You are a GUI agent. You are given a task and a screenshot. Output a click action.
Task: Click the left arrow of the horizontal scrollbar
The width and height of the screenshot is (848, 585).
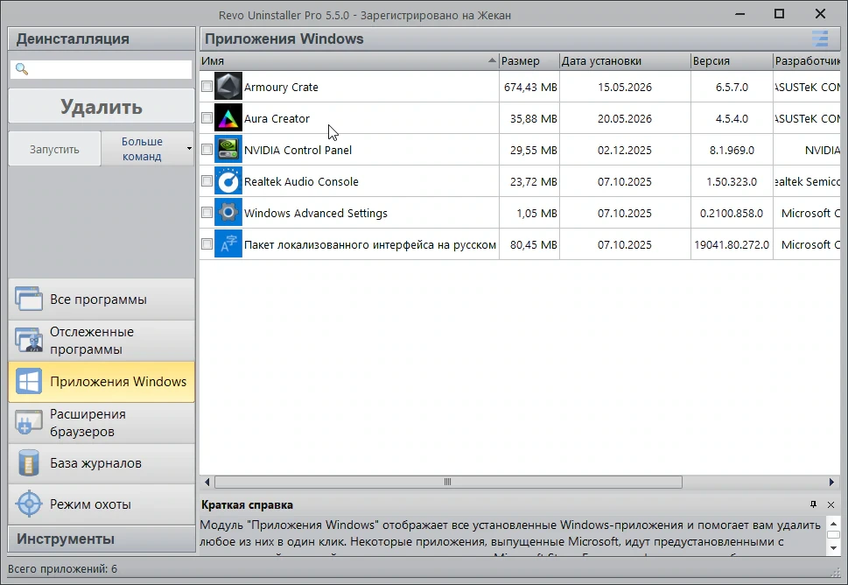[x=207, y=482]
